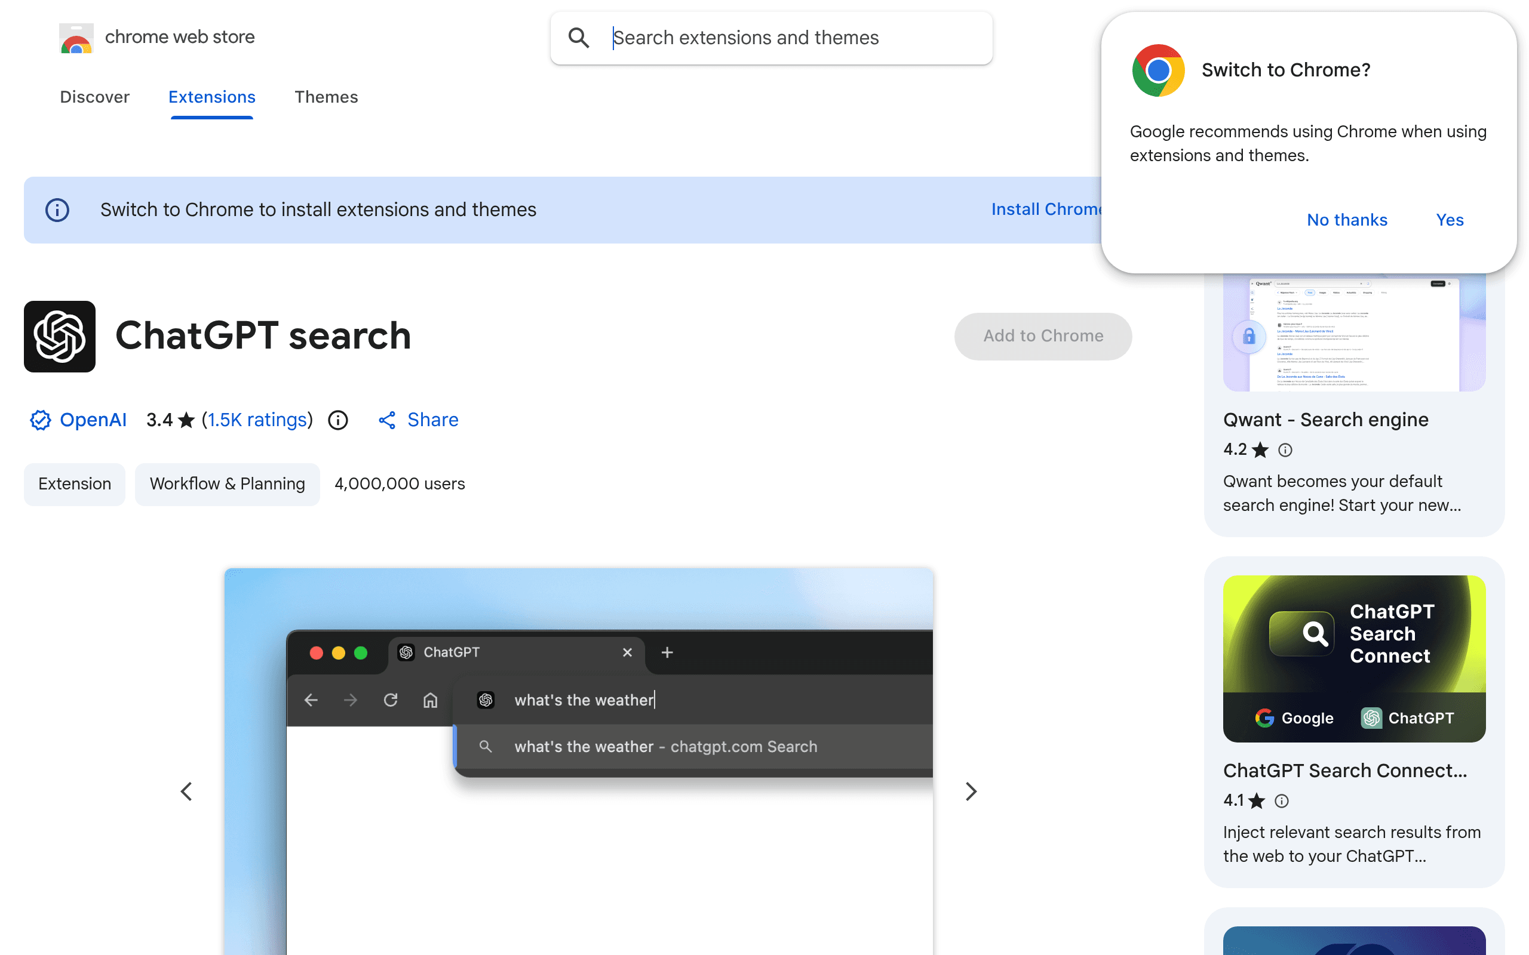Click the ChatGPT search screenshot preview

tap(579, 761)
